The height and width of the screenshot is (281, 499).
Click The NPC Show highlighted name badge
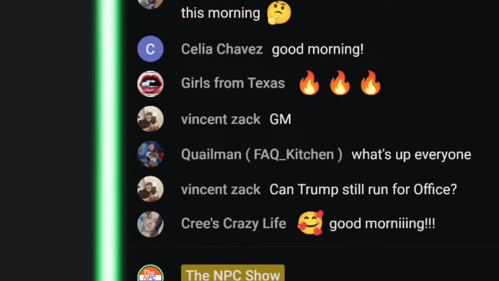click(233, 273)
